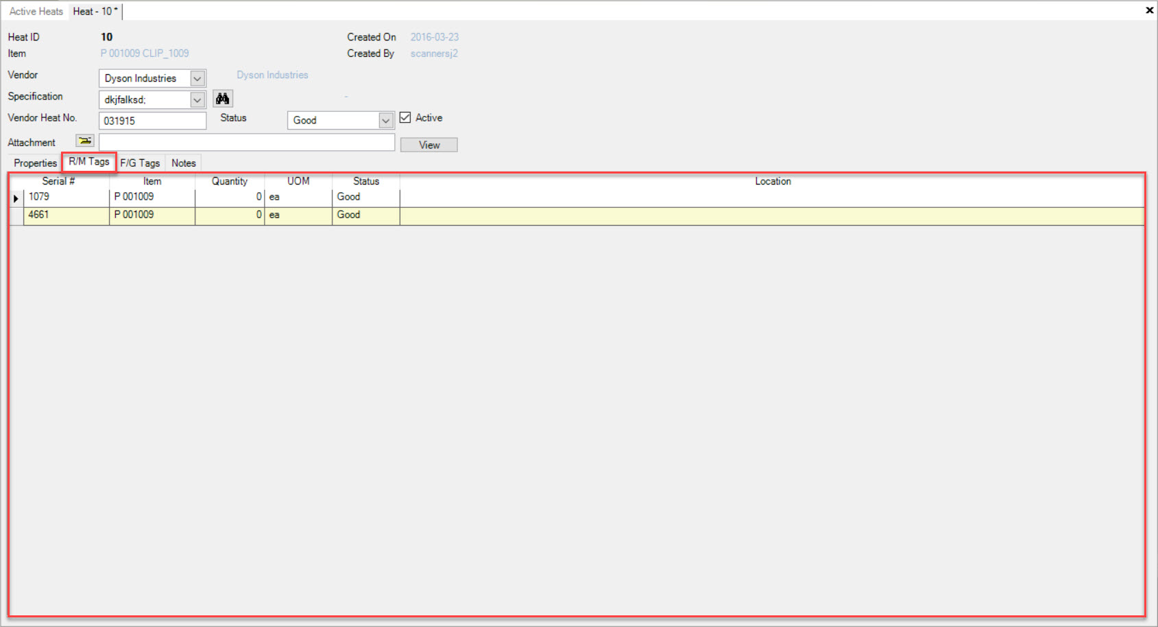Viewport: 1158px width, 627px height.
Task: Click item P 001009 in row 1079
Action: [152, 198]
